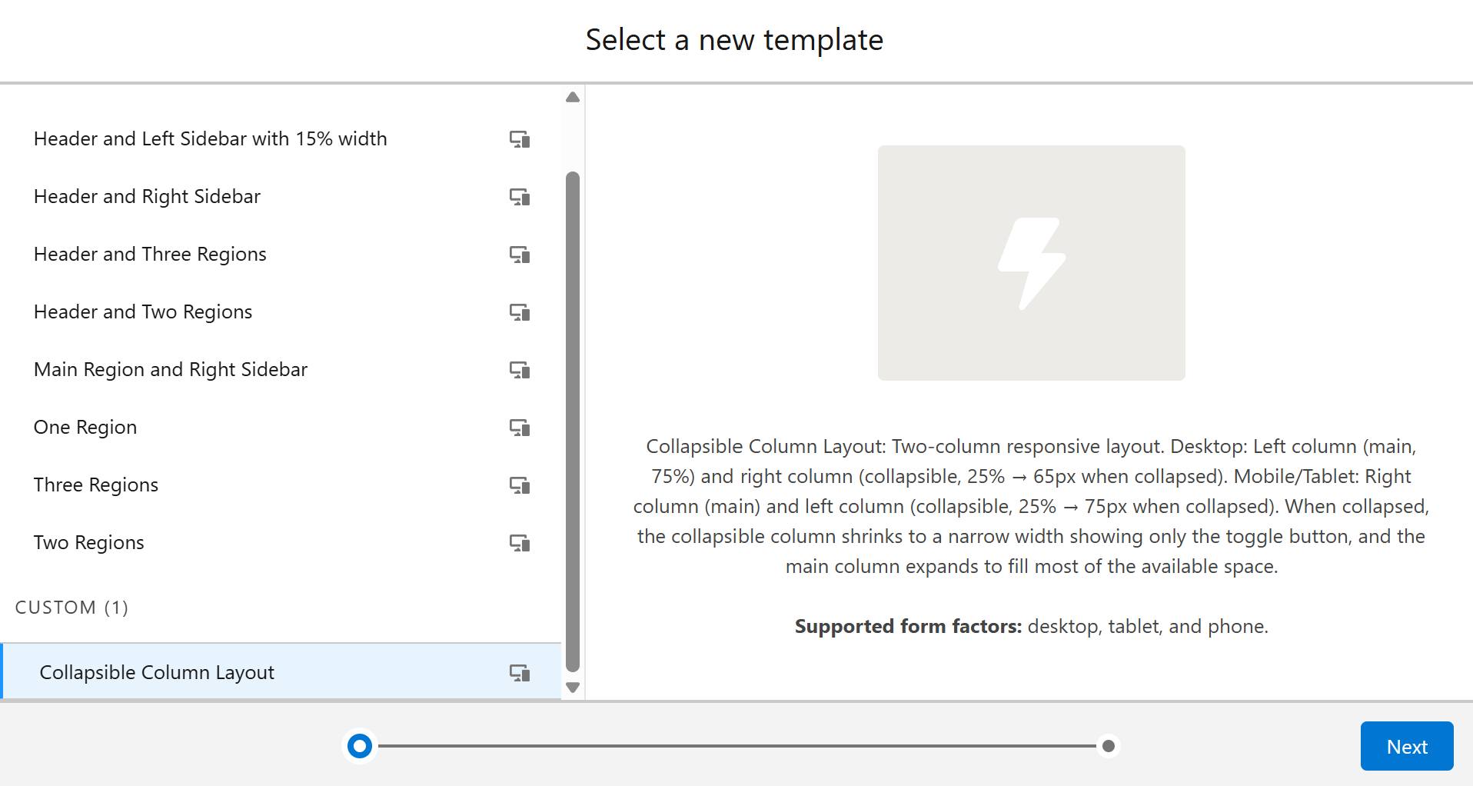
Task: Click form factor icon beside Two Regions
Action: pyautogui.click(x=520, y=543)
